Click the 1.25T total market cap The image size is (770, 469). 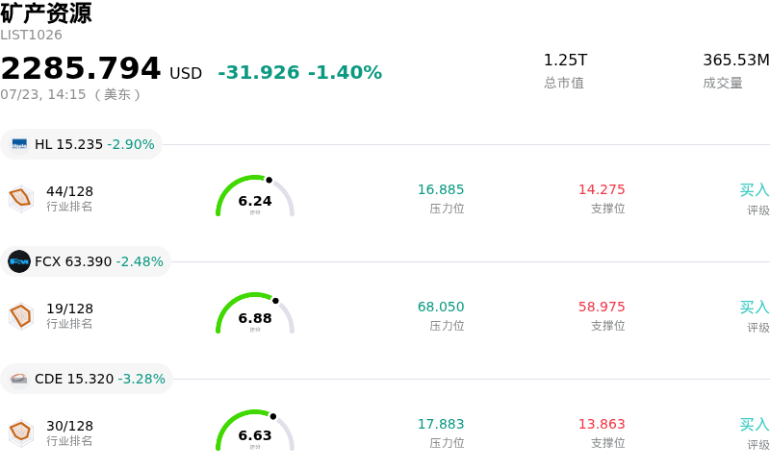click(x=565, y=60)
